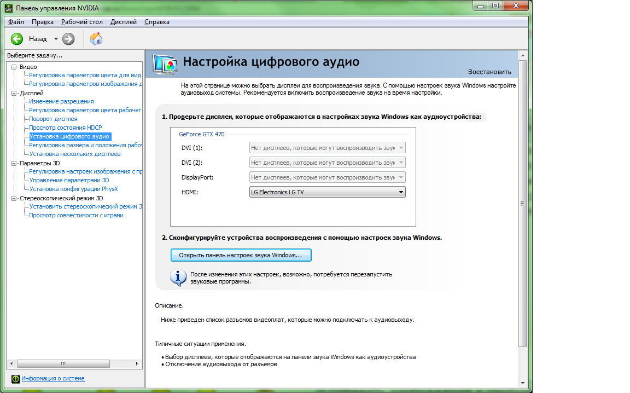The height and width of the screenshot is (393, 630).
Task: Select Изменение разрешения task
Action: [x=61, y=102]
